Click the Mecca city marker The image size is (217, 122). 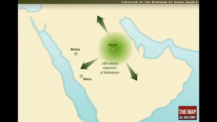81,76
